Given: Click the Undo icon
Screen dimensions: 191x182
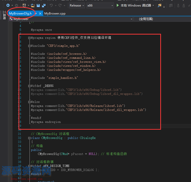Looking at the screenshot, I should [51, 5].
